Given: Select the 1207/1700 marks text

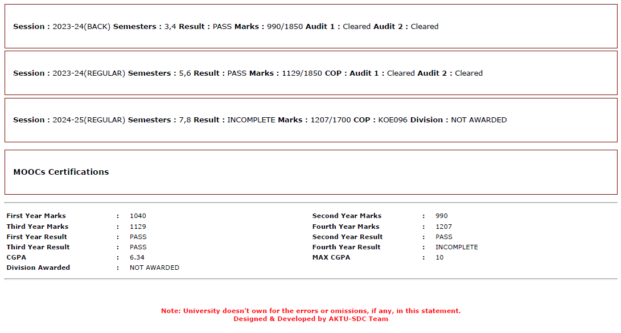Looking at the screenshot, I should tap(330, 120).
